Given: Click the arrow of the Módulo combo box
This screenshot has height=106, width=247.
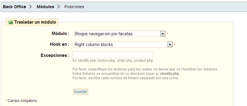Looking at the screenshot, I should pos(163,34).
